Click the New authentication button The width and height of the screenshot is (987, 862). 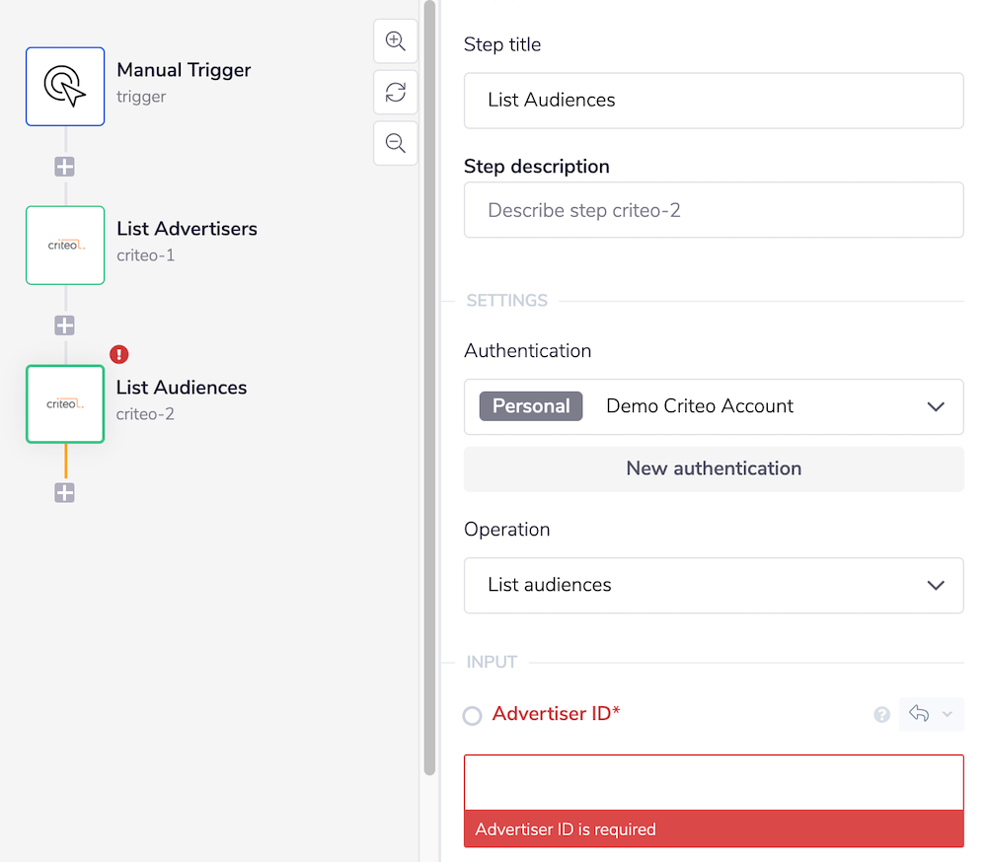713,468
